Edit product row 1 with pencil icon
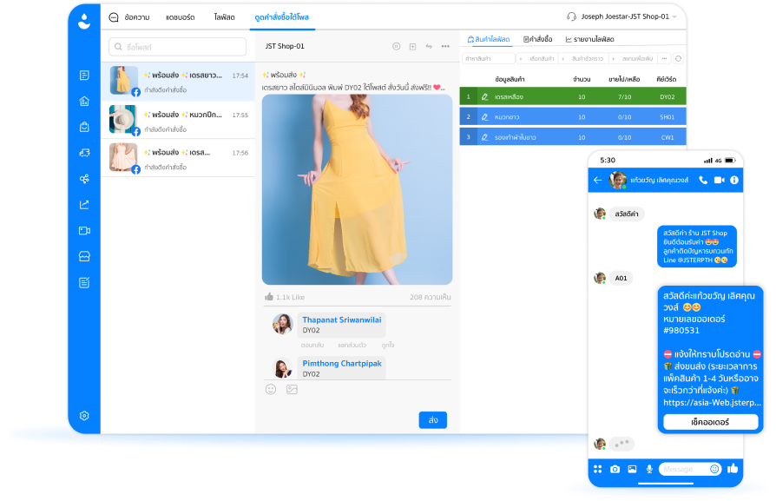The height and width of the screenshot is (501, 776). click(484, 97)
